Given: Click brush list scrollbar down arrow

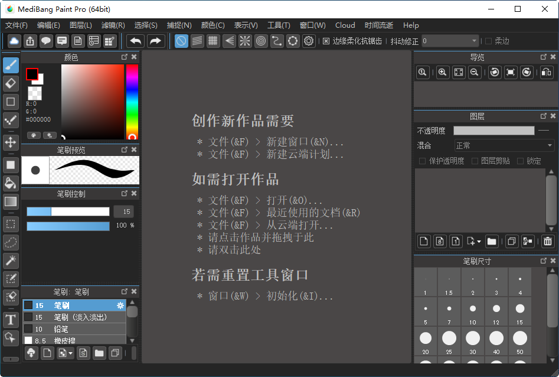Looking at the screenshot, I should (132, 340).
